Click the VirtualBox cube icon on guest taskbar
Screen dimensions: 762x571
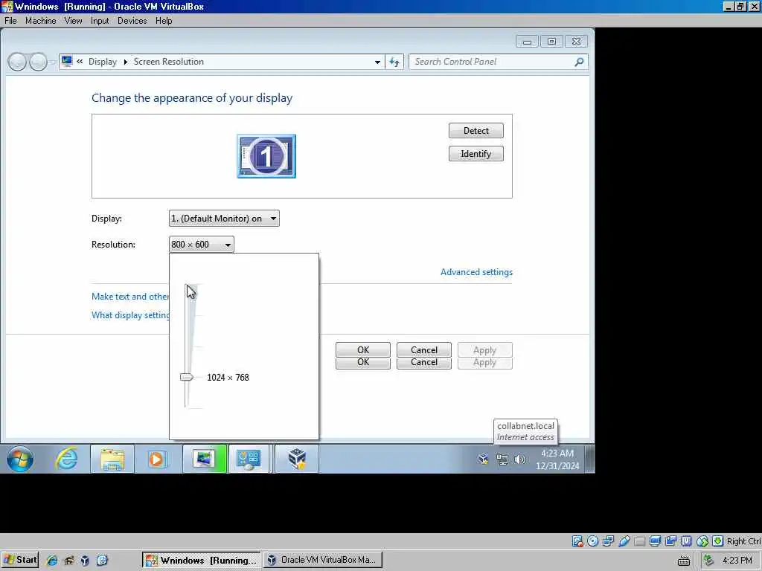297,459
